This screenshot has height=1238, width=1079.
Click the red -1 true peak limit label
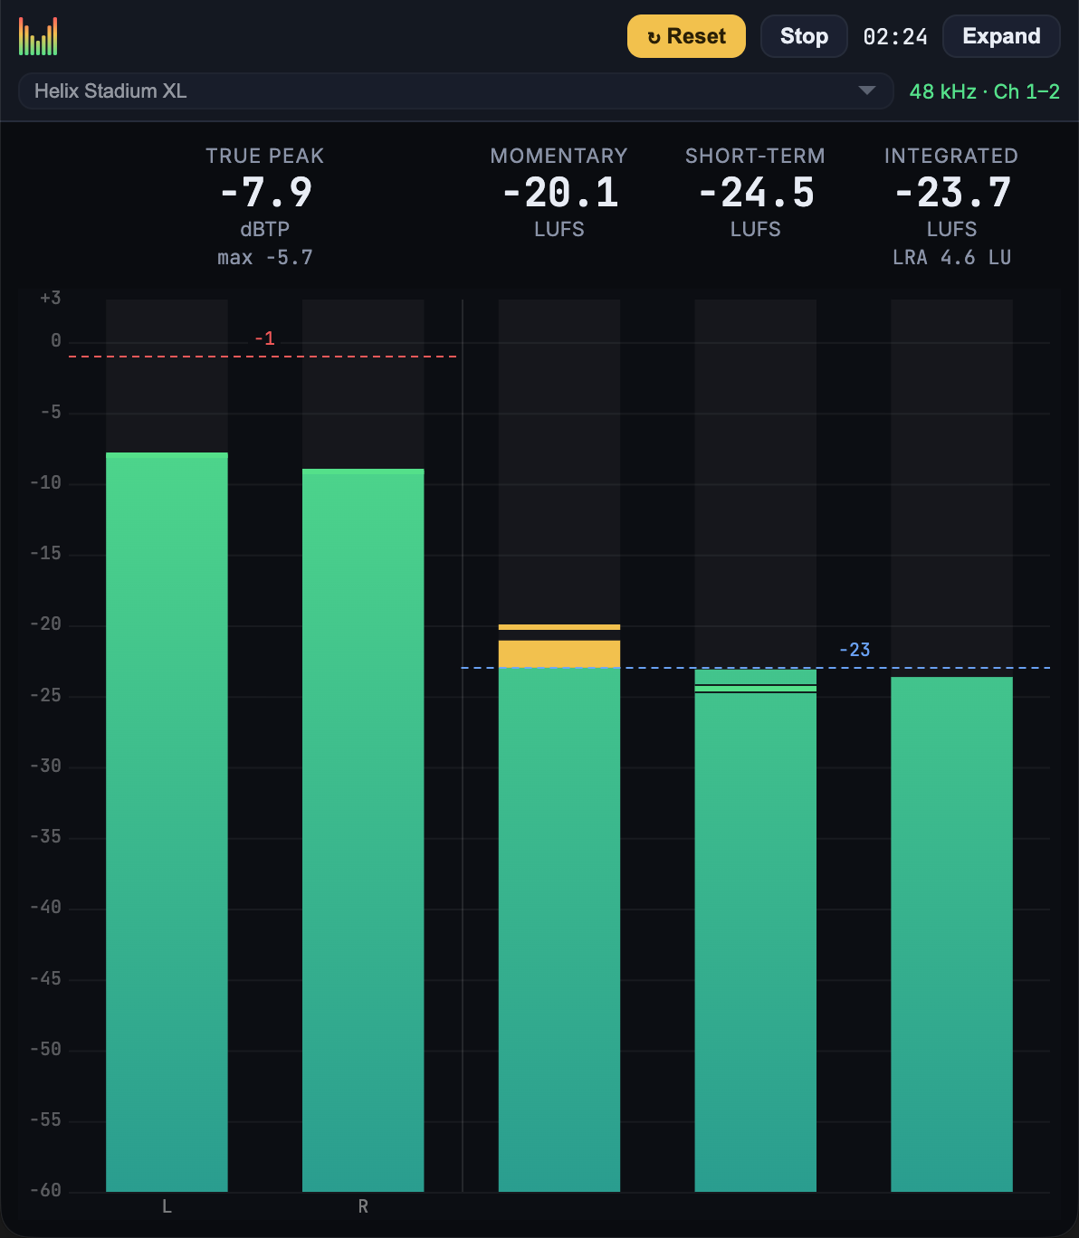[264, 338]
